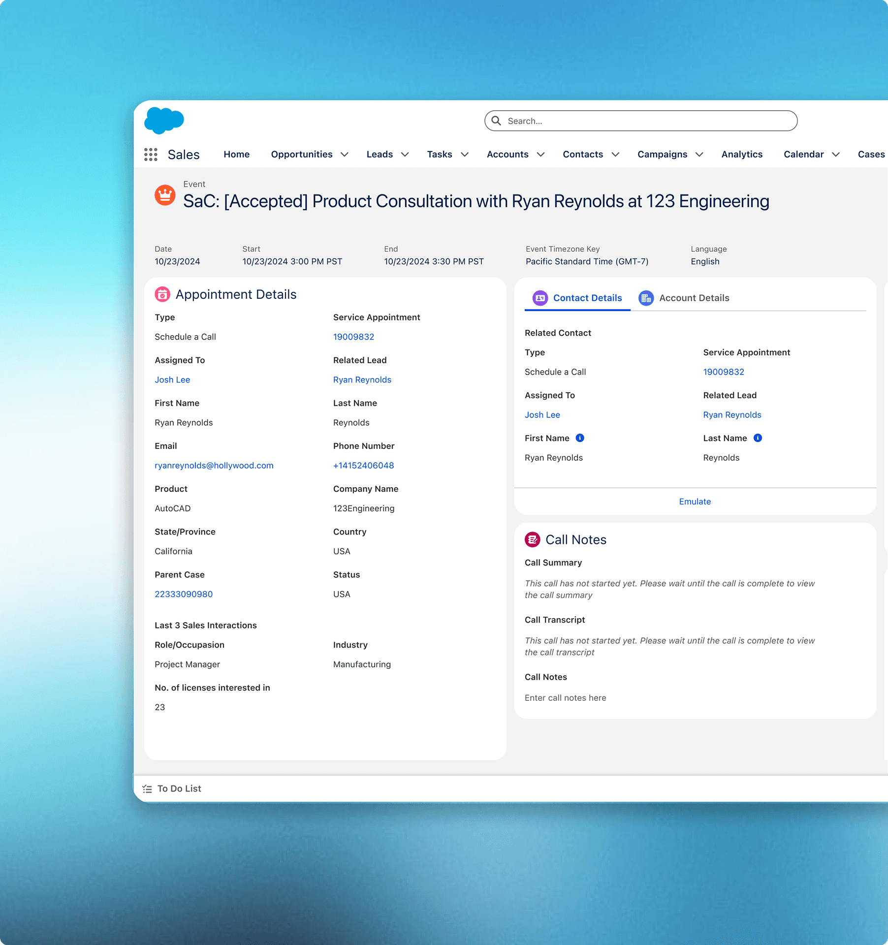The height and width of the screenshot is (945, 888).
Task: Click the info icon next to First Name
Action: click(580, 438)
